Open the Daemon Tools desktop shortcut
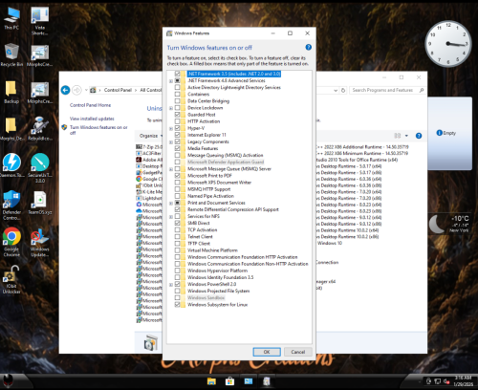Screen dimensions: 478x390 (11, 165)
